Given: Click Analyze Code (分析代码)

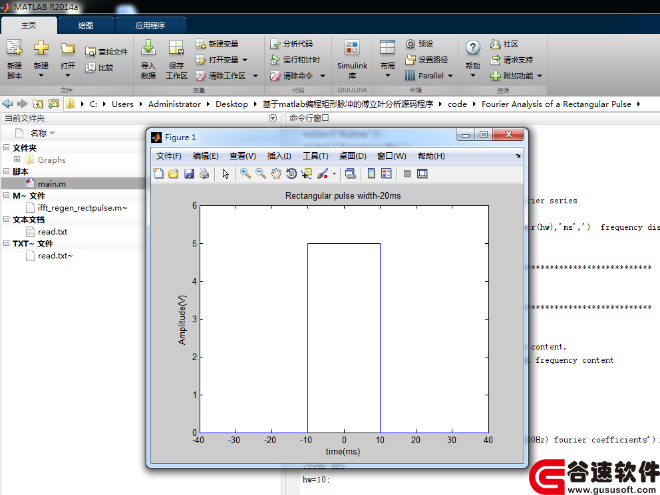Looking at the screenshot, I should 291,44.
